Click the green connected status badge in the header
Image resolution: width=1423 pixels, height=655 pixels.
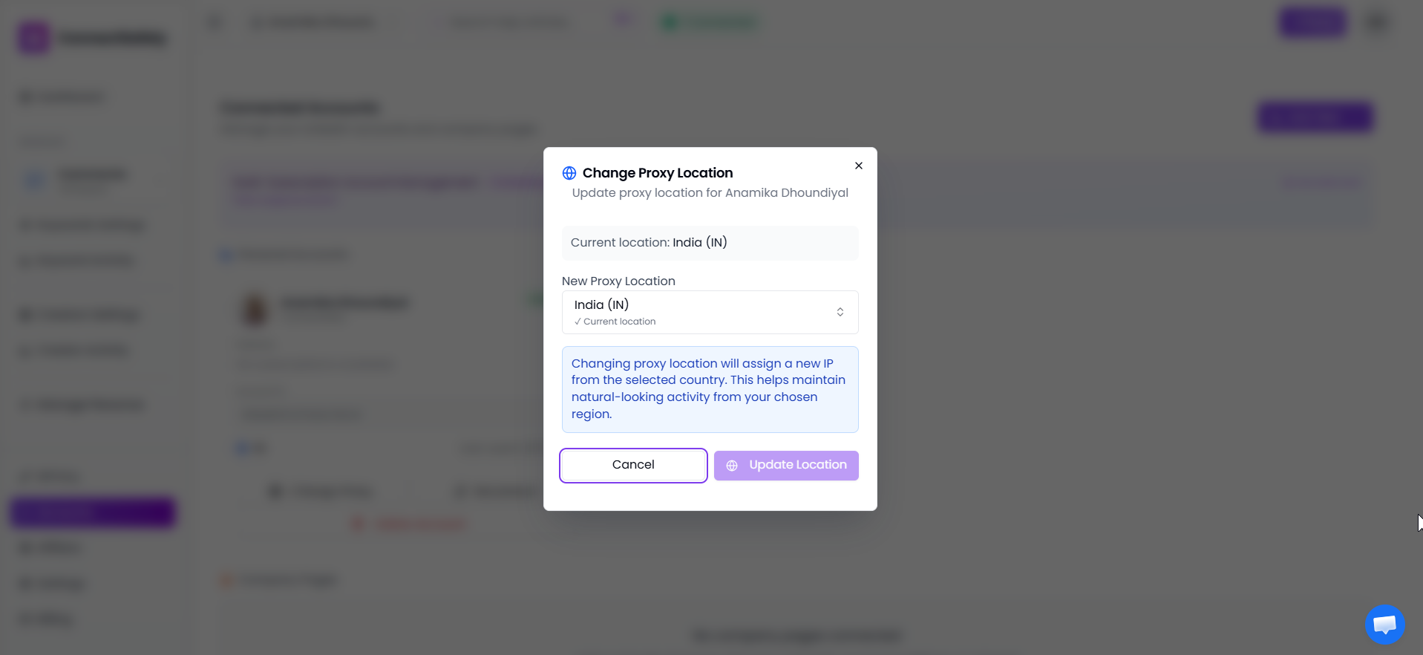[708, 22]
